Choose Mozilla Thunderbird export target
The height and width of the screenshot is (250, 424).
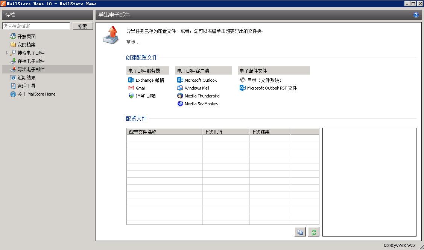coord(202,96)
